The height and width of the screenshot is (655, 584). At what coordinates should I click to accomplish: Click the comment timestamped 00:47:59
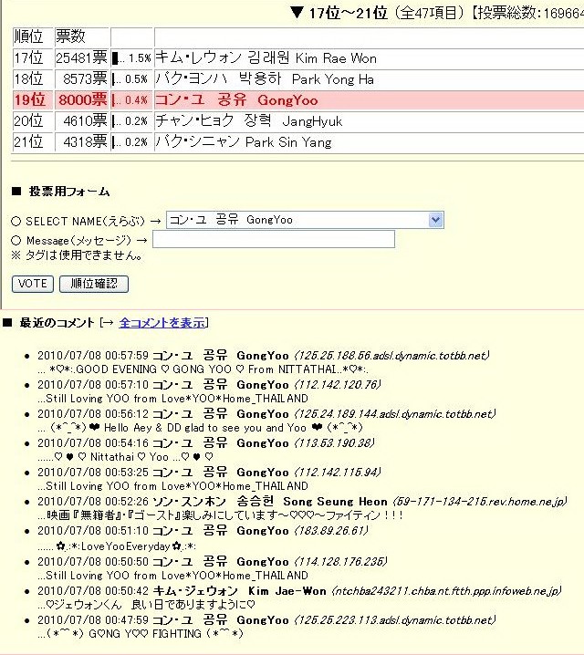point(266,620)
